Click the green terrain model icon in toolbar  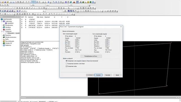point(83,2)
